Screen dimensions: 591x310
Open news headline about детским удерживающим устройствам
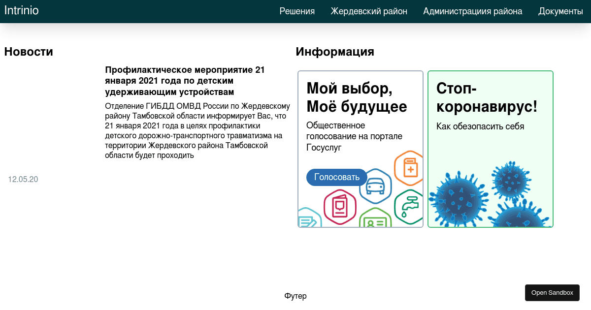click(185, 81)
